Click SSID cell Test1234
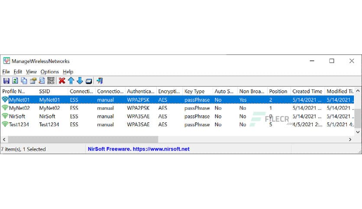The height and width of the screenshot is (209, 362). 49,124
